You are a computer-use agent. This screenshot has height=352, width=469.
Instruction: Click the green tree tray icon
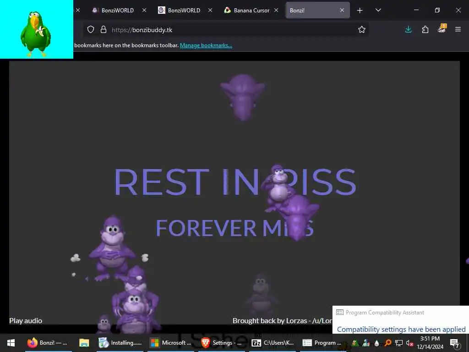(355, 343)
